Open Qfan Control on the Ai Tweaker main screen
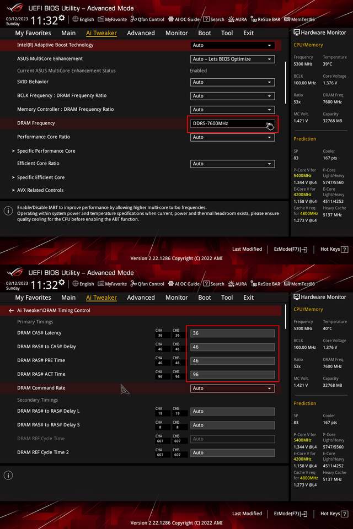This screenshot has height=529, width=353. click(147, 19)
